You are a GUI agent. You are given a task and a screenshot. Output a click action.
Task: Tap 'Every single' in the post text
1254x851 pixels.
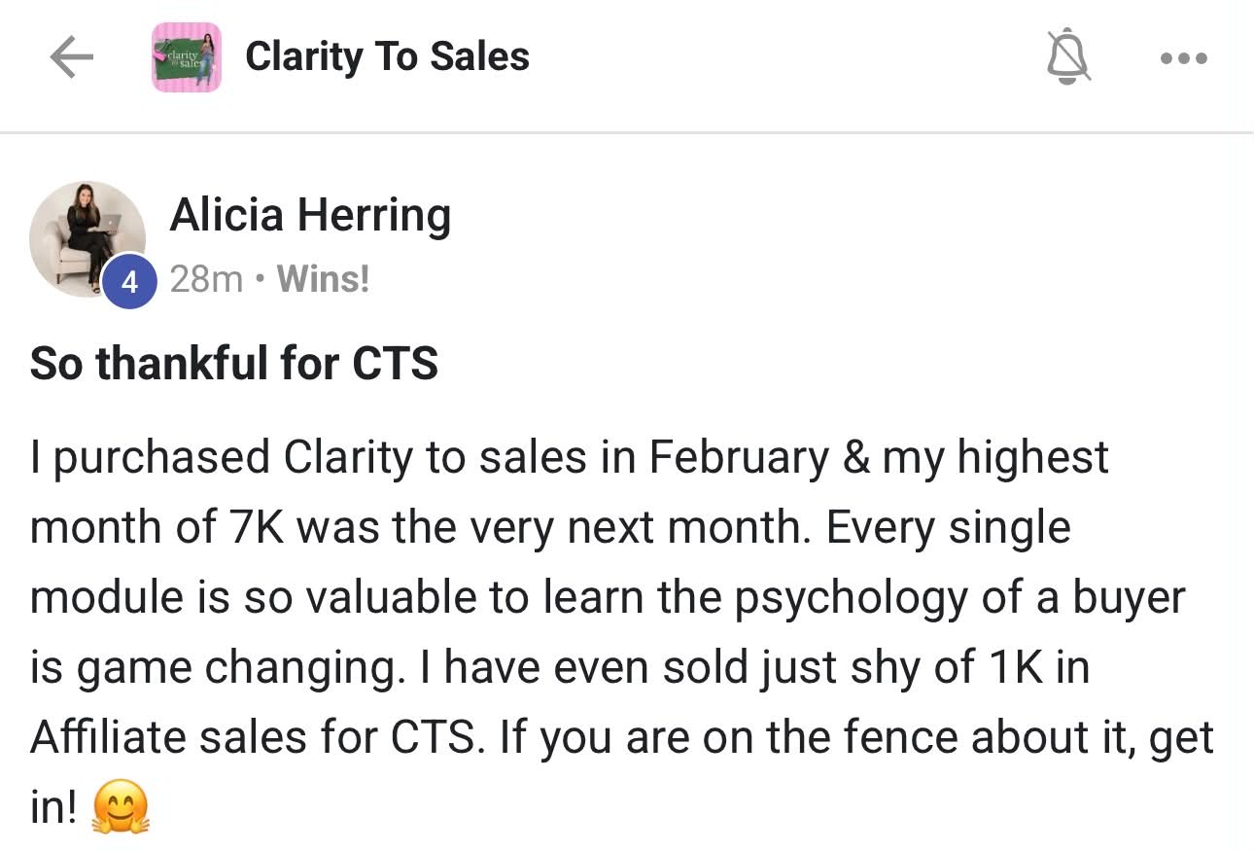click(948, 529)
